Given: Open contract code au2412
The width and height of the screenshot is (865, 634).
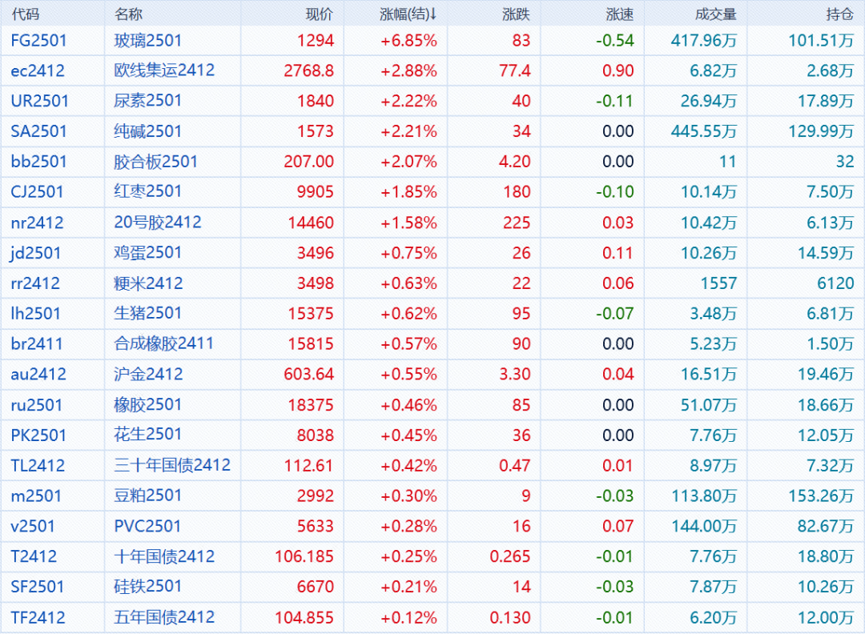Looking at the screenshot, I should pos(38,375).
